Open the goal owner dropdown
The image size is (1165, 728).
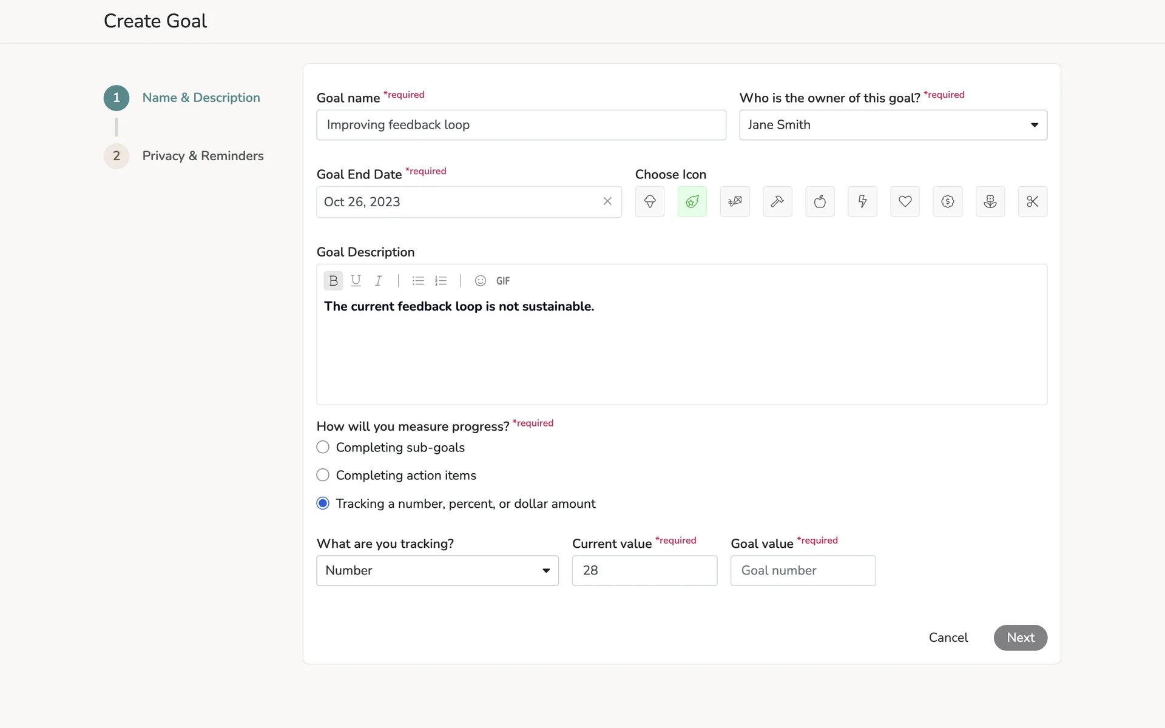tap(893, 125)
